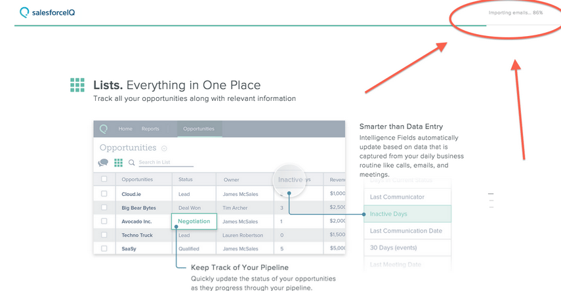Click Avocado Inc. opportunity name
This screenshot has height=291, width=561.
click(x=136, y=222)
